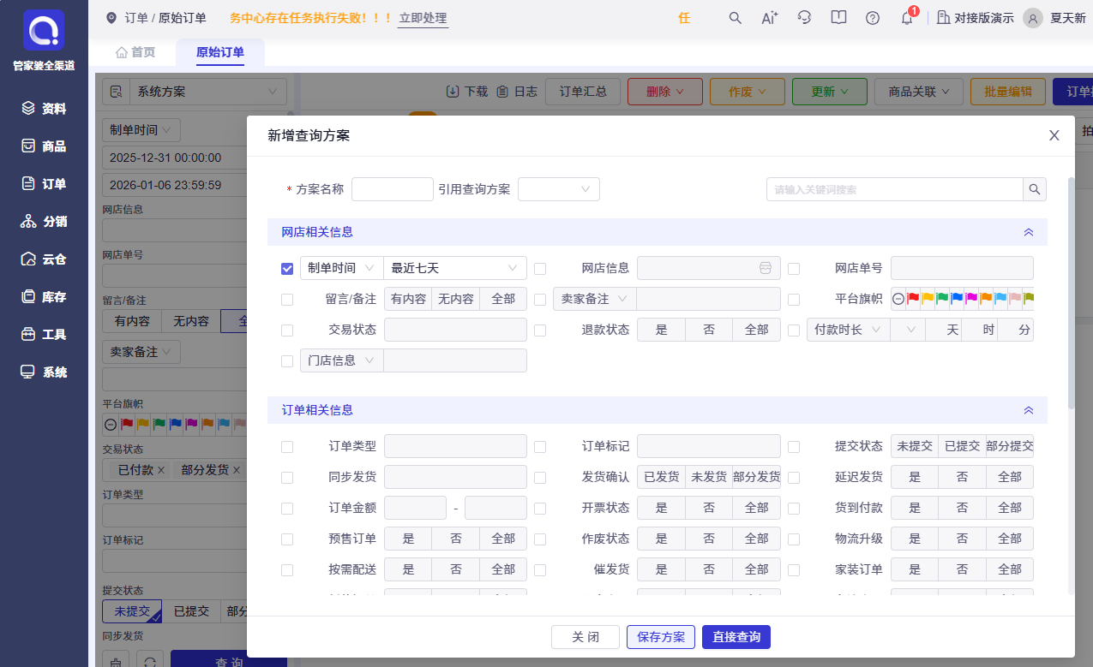
Task: Open the 作废 dropdown menu
Action: point(748,92)
